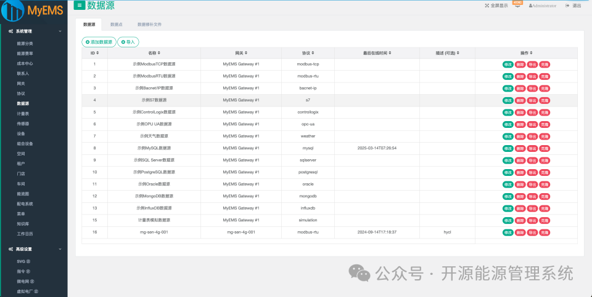Collapse the 高级设置 sidebar section
592x297 pixels.
click(60, 249)
